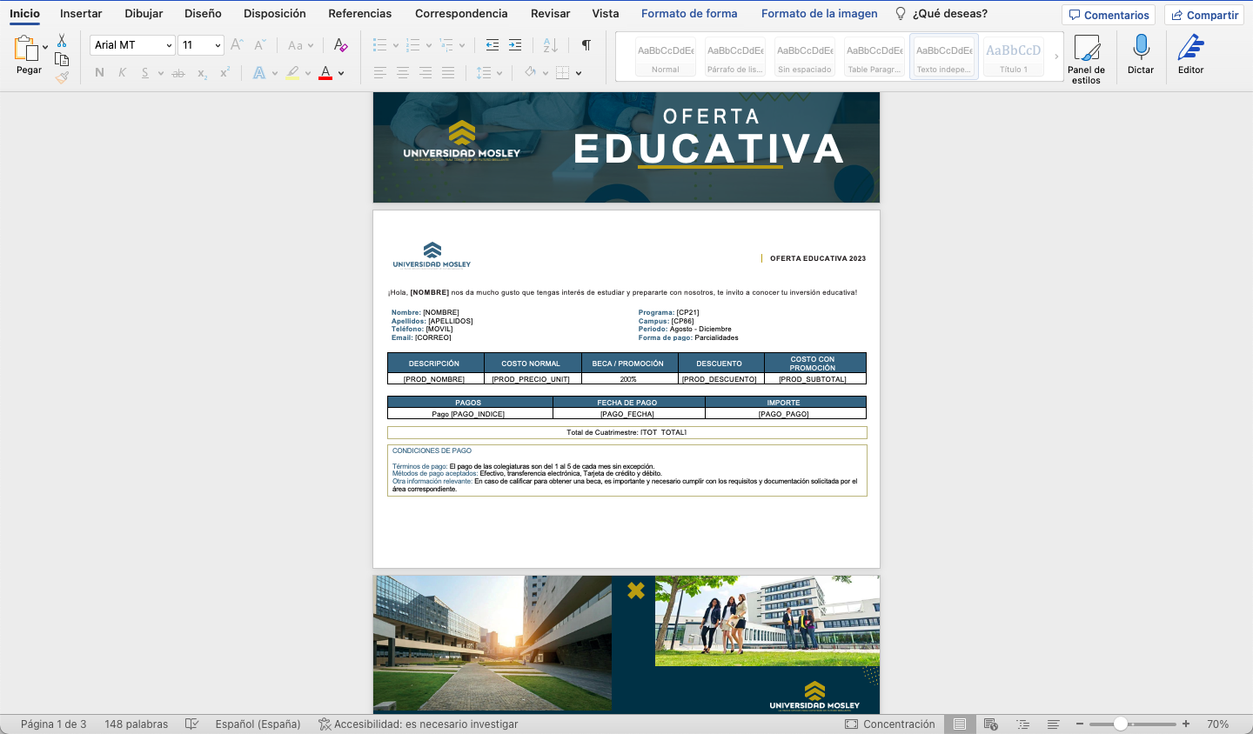Click the Pegar paste icon
The height and width of the screenshot is (734, 1253).
click(x=27, y=49)
